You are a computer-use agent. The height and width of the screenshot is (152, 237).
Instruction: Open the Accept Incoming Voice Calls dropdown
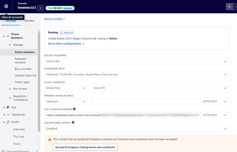pos(136,61)
